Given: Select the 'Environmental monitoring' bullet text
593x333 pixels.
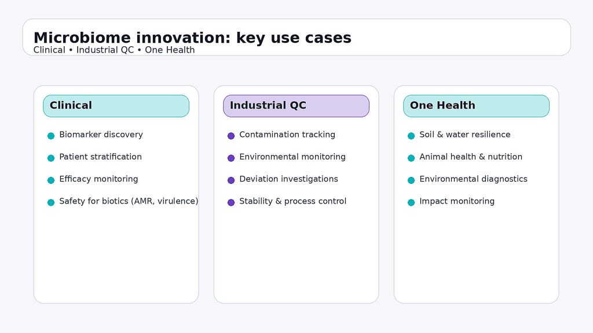Looking at the screenshot, I should tap(292, 157).
